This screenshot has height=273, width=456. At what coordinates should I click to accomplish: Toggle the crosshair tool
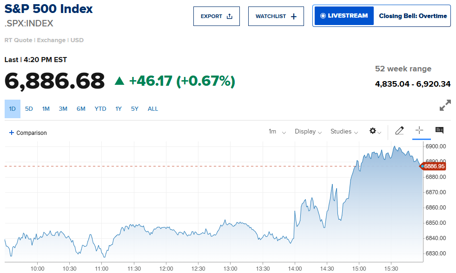419,131
